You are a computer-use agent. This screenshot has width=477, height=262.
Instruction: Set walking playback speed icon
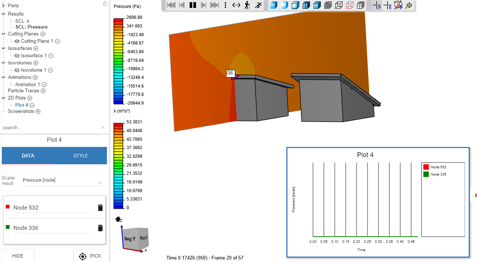coord(247,5)
